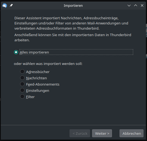Minimize the Importieren dialog
The image size is (147, 141).
tap(129, 5)
